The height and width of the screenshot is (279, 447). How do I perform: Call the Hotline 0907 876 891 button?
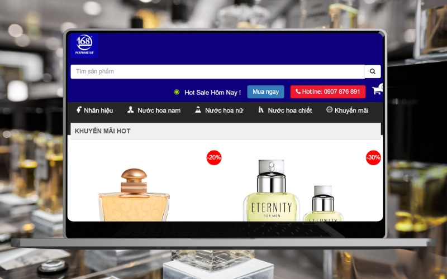click(x=328, y=92)
